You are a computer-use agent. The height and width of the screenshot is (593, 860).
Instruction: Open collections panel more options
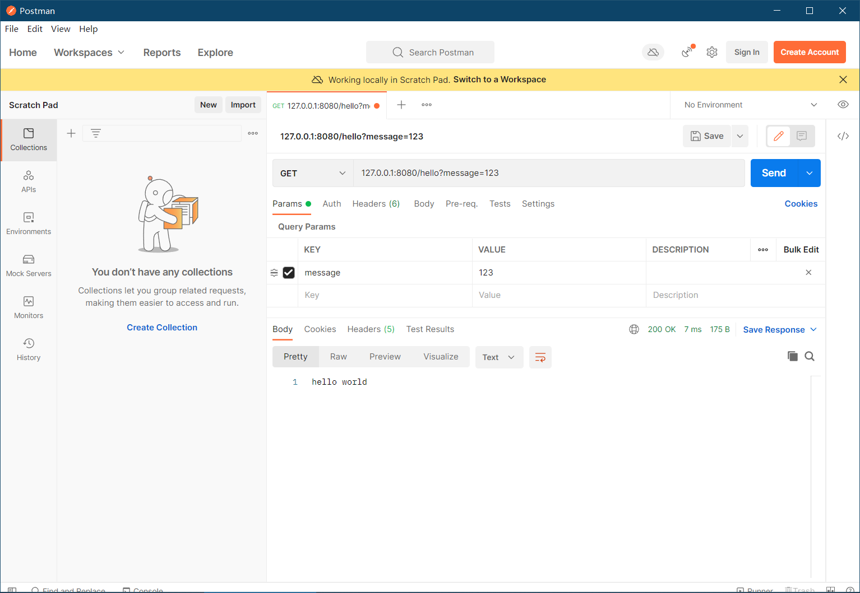(253, 133)
